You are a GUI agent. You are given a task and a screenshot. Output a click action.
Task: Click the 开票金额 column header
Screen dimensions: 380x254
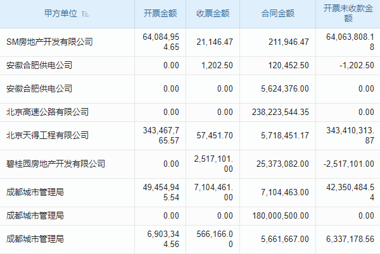(161, 13)
